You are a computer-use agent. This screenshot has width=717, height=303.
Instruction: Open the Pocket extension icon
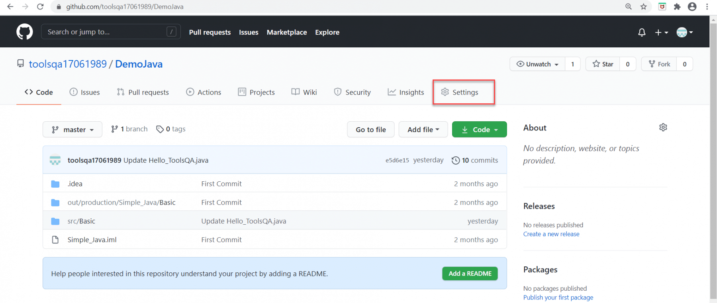(662, 7)
